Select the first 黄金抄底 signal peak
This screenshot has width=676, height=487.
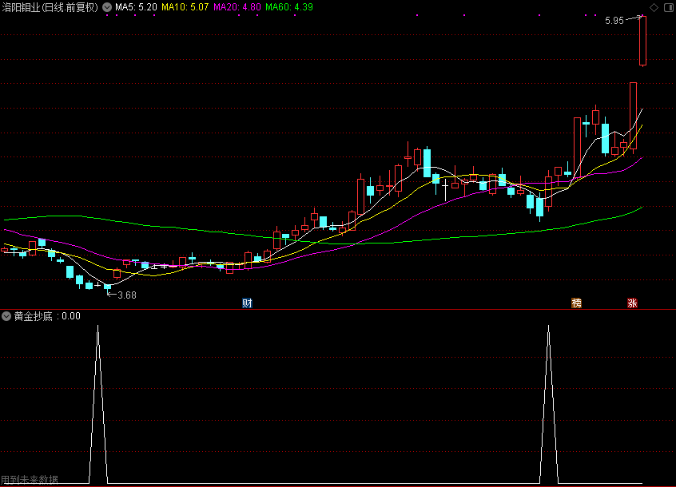coord(97,404)
